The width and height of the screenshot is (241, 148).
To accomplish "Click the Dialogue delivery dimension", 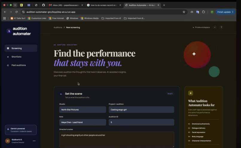I will [199, 128].
